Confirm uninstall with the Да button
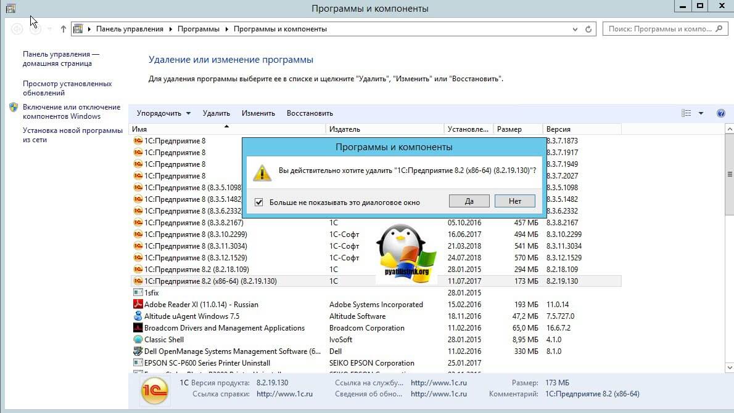This screenshot has height=413, width=734. pos(469,201)
